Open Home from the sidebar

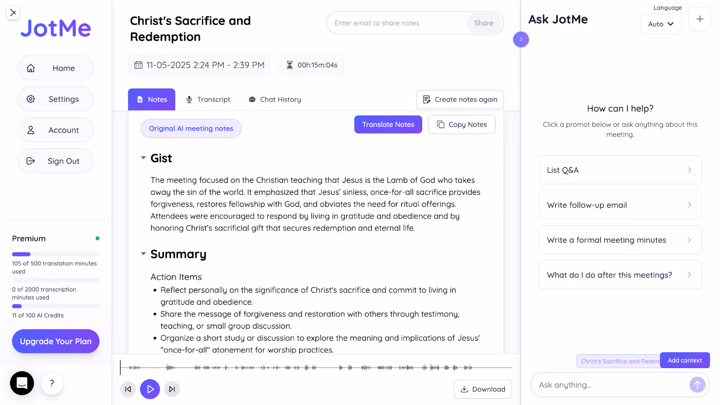(x=55, y=68)
